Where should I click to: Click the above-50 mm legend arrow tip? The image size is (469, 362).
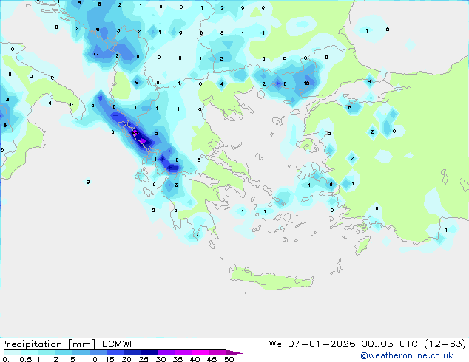coord(234,352)
